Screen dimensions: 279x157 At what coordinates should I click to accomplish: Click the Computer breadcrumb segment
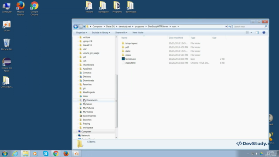(97, 26)
